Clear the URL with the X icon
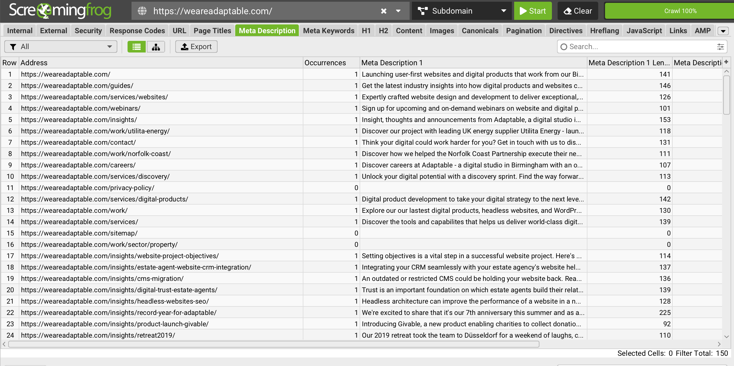Image resolution: width=734 pixels, height=366 pixels. pyautogui.click(x=383, y=11)
